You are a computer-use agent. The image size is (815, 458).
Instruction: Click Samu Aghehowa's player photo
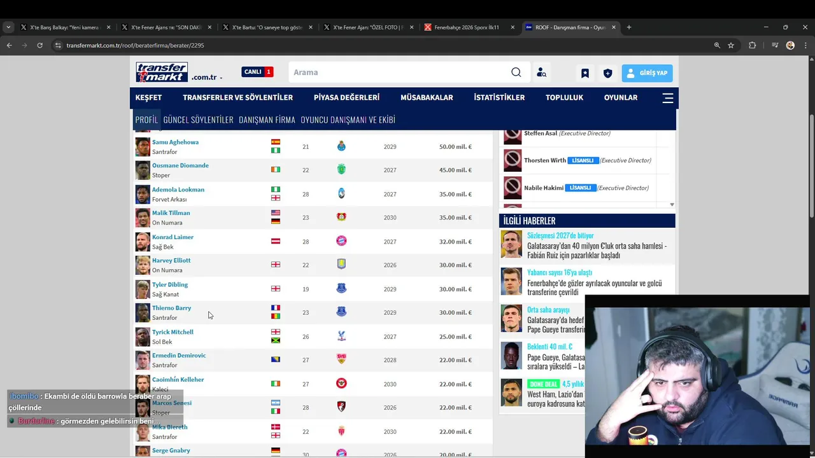click(x=143, y=147)
